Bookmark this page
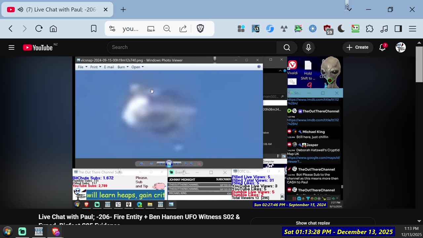The width and height of the screenshot is (423, 238). (x=94, y=29)
